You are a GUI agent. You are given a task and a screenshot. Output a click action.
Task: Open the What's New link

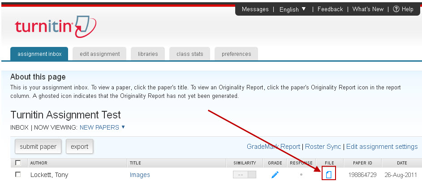[368, 9]
